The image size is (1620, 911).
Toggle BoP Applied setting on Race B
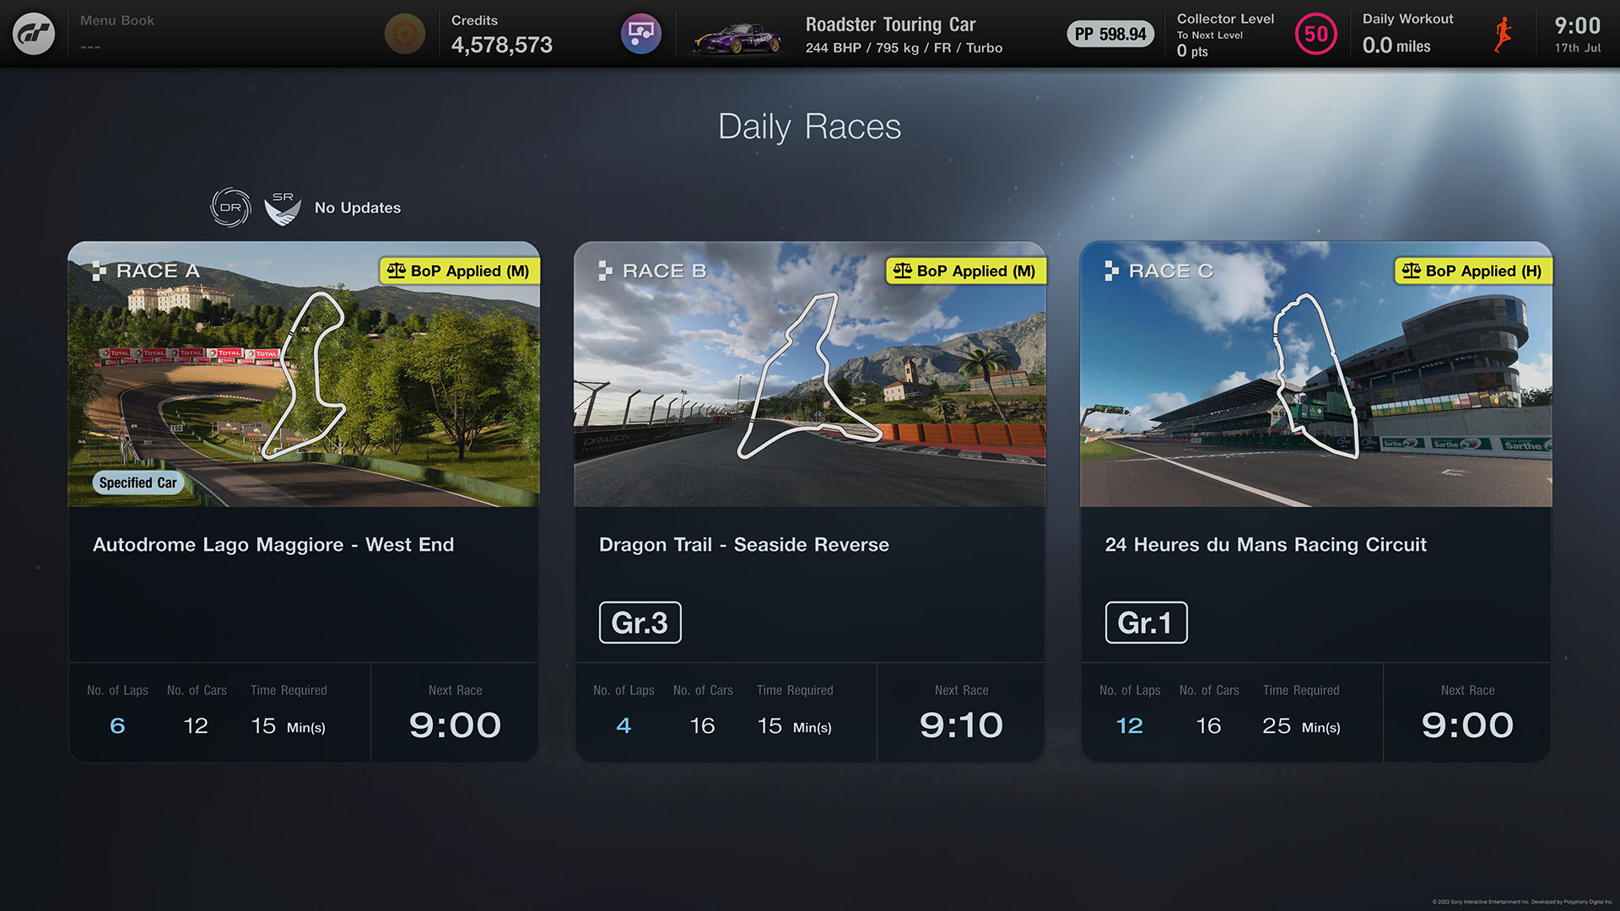964,270
